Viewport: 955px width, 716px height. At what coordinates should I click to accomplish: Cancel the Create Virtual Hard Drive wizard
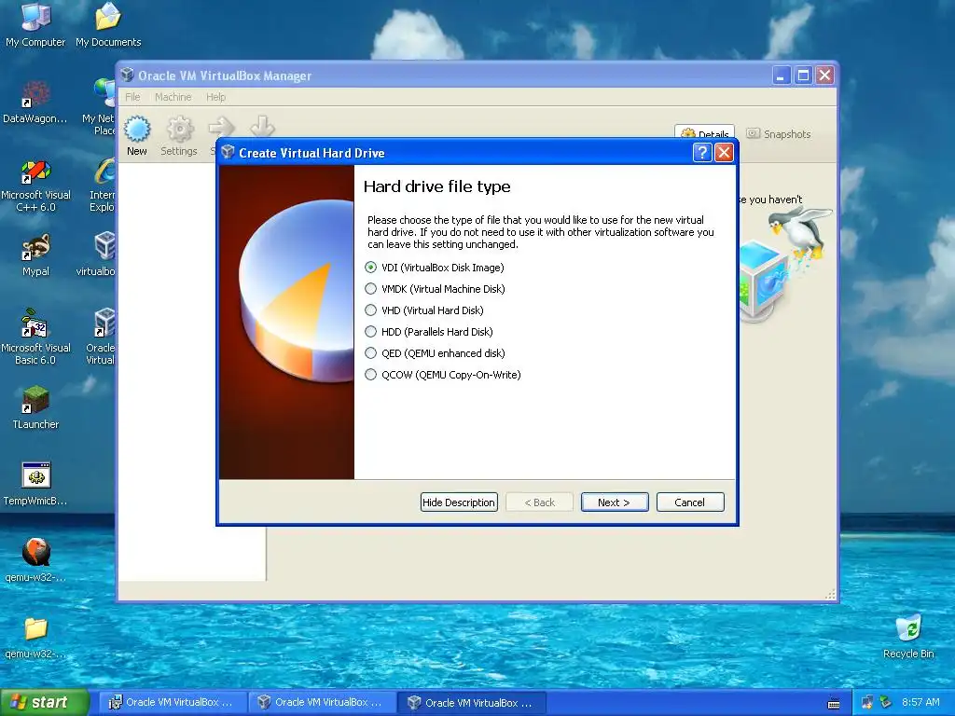coord(689,503)
